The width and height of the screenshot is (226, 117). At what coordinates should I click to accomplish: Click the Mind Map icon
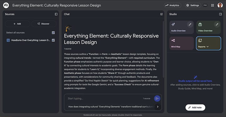[x=173, y=40]
